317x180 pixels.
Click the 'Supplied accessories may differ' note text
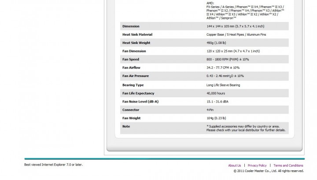click(246, 128)
